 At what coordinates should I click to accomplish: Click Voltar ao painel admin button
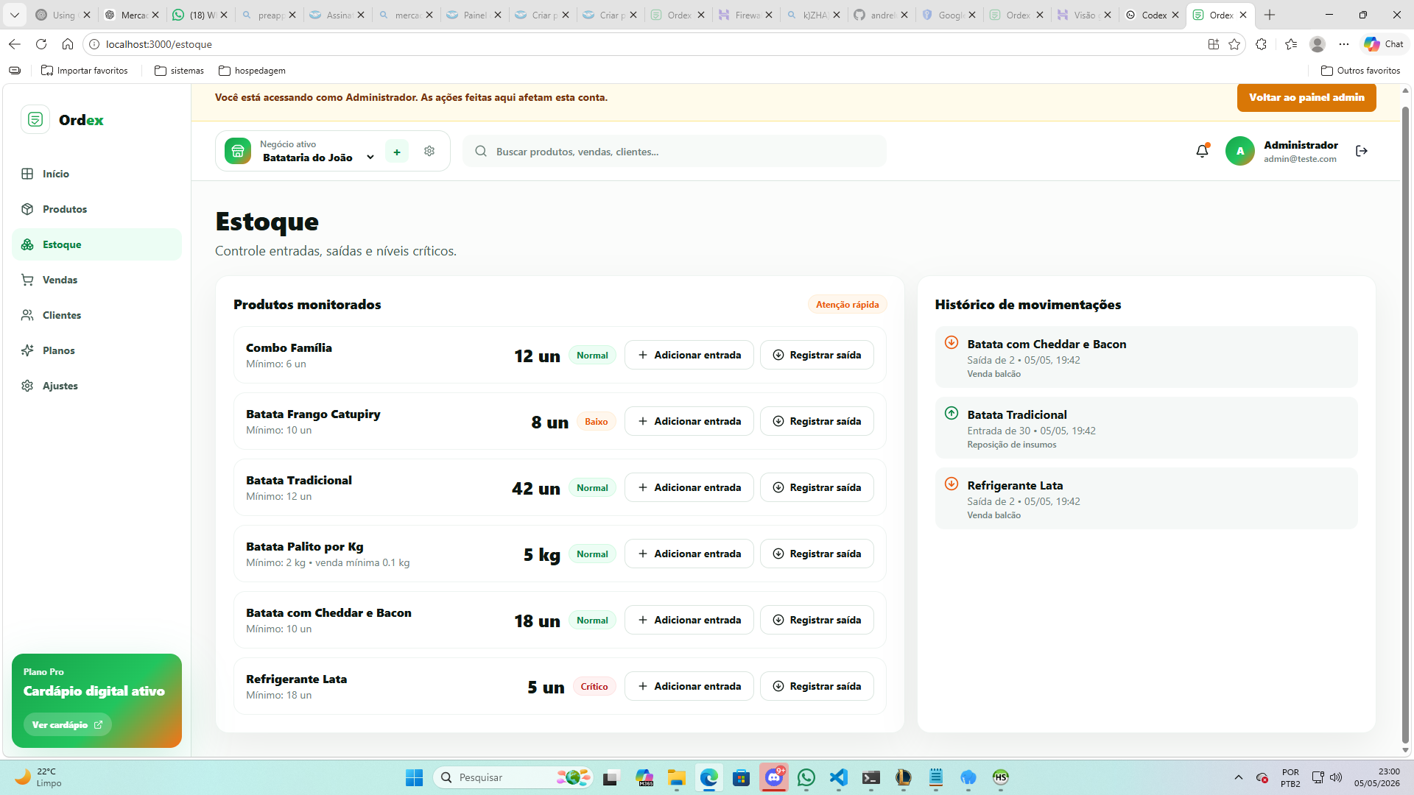(1306, 97)
